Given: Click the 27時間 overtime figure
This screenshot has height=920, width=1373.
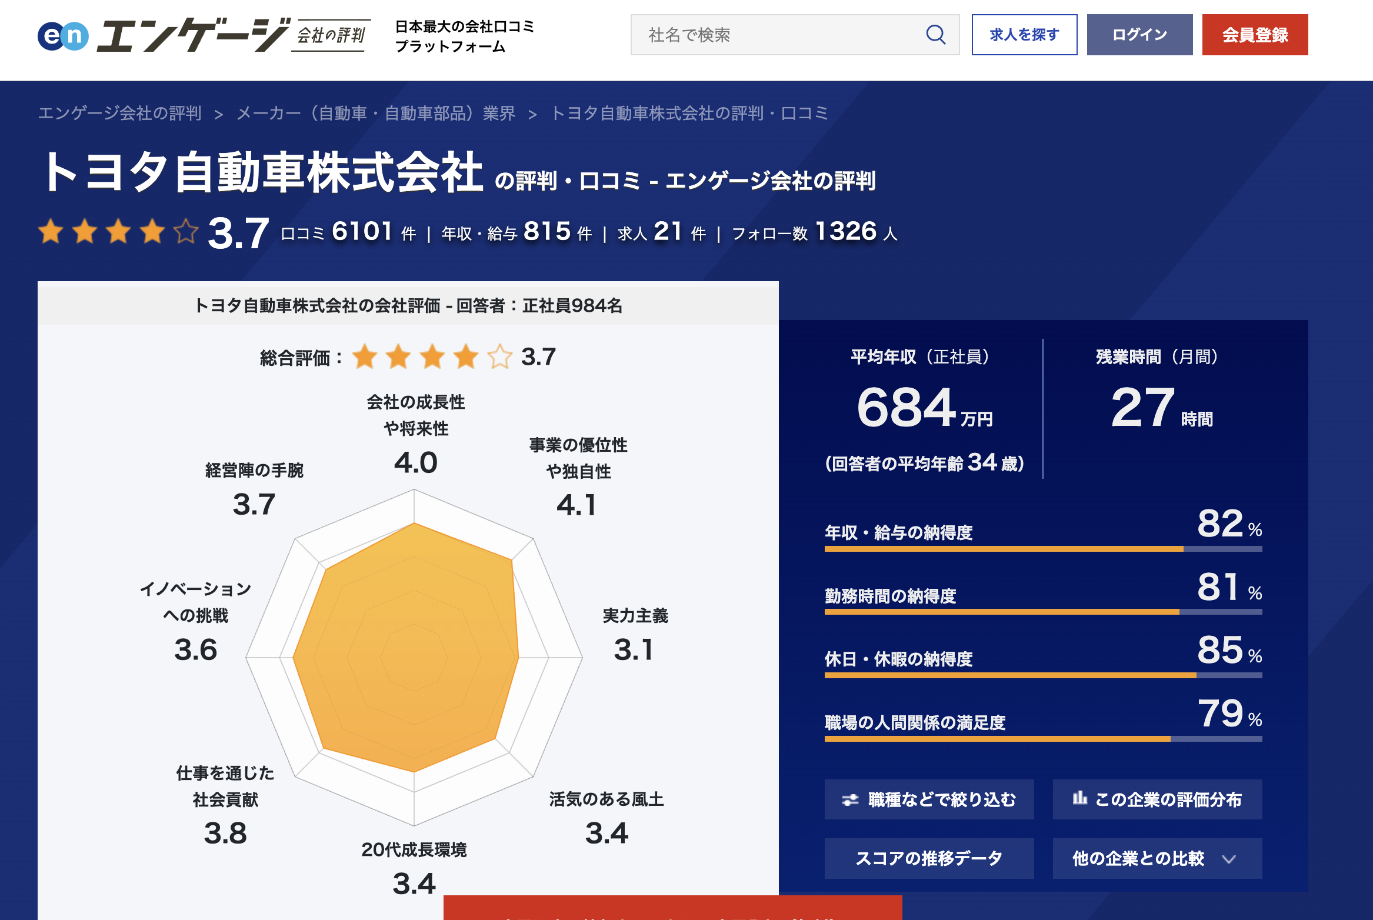Looking at the screenshot, I should pos(1162,408).
